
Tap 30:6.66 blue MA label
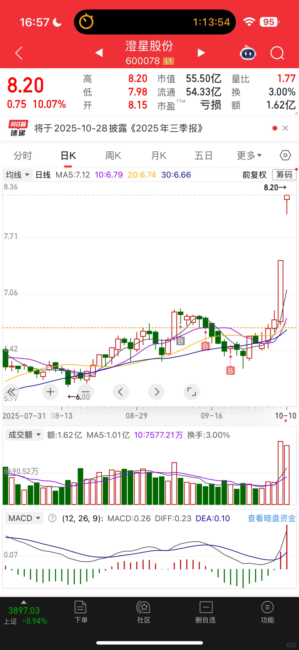coord(176,175)
